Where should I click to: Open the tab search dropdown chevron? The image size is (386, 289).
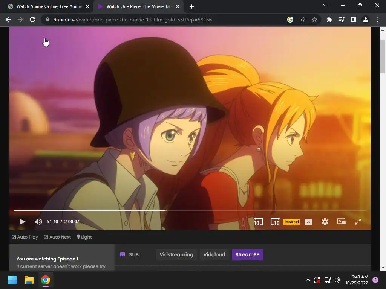click(325, 5)
